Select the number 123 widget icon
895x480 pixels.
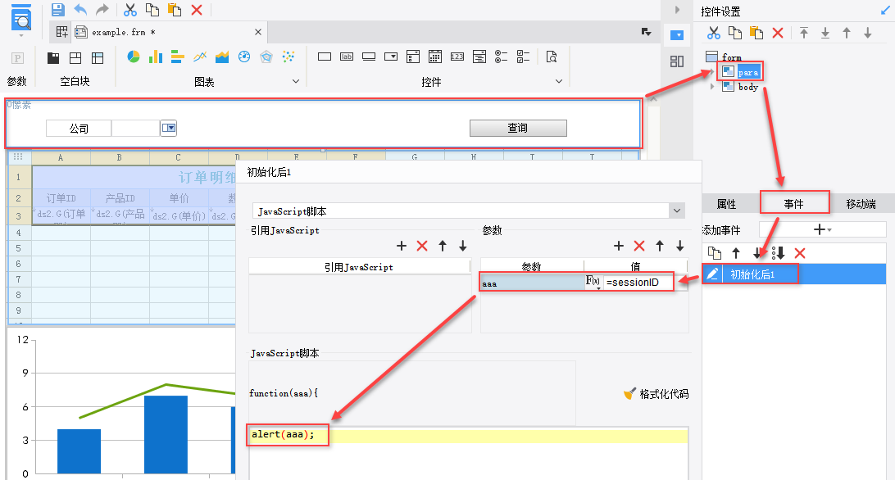(x=457, y=57)
